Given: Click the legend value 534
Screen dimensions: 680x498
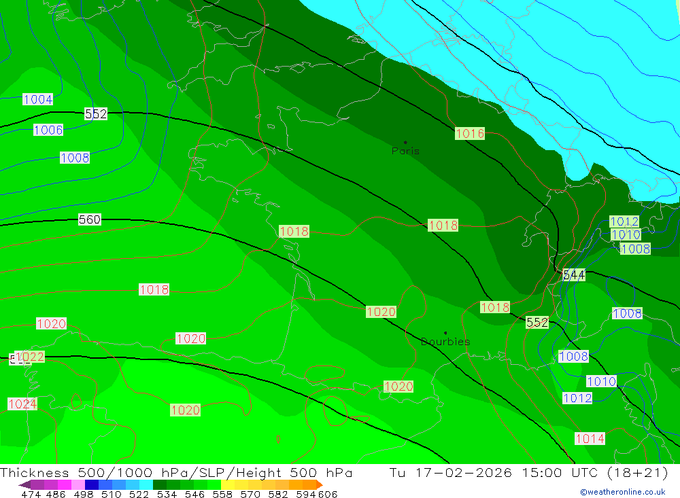Looking at the screenshot, I should [167, 495].
